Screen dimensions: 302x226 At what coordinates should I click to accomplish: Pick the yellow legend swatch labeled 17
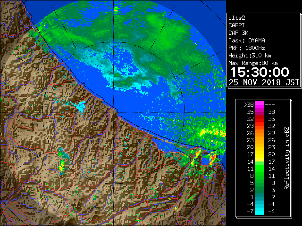click(260, 154)
